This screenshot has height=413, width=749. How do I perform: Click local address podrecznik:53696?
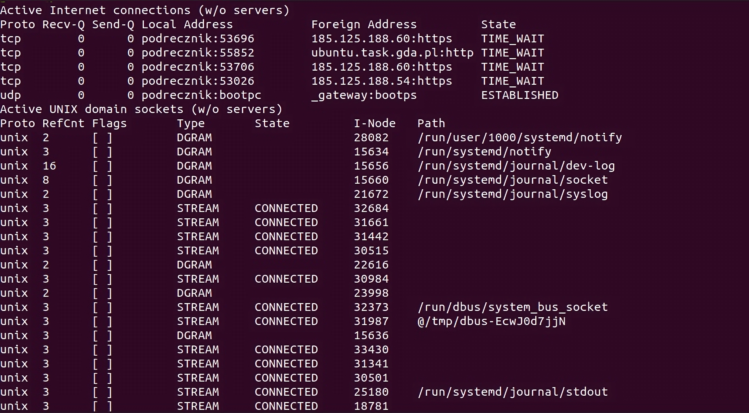pos(198,38)
